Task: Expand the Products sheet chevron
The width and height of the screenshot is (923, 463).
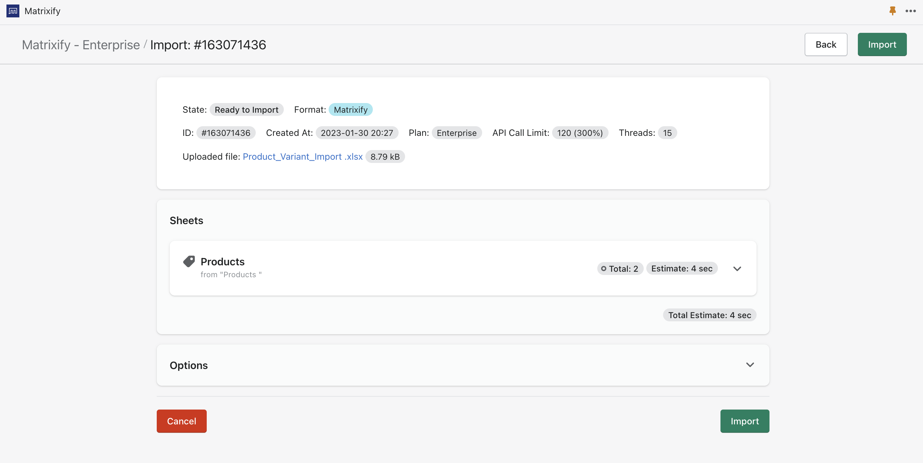Action: point(737,269)
